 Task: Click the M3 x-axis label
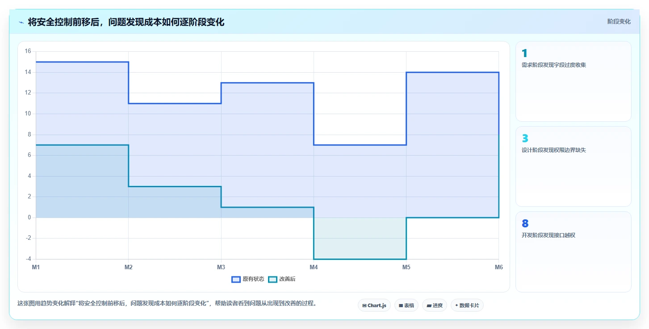tap(221, 267)
